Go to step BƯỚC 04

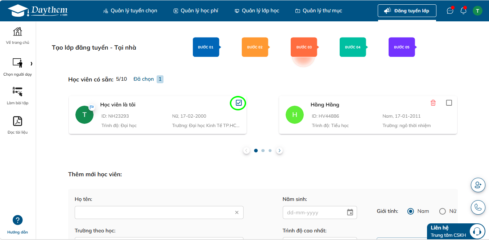353,47
